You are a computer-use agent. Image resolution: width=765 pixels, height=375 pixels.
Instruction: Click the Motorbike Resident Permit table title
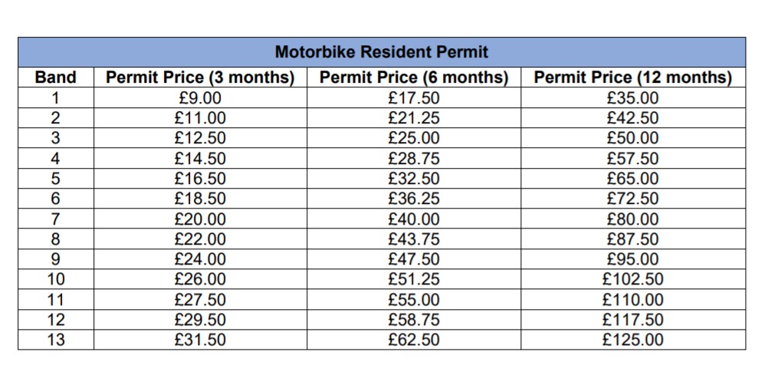(x=381, y=53)
